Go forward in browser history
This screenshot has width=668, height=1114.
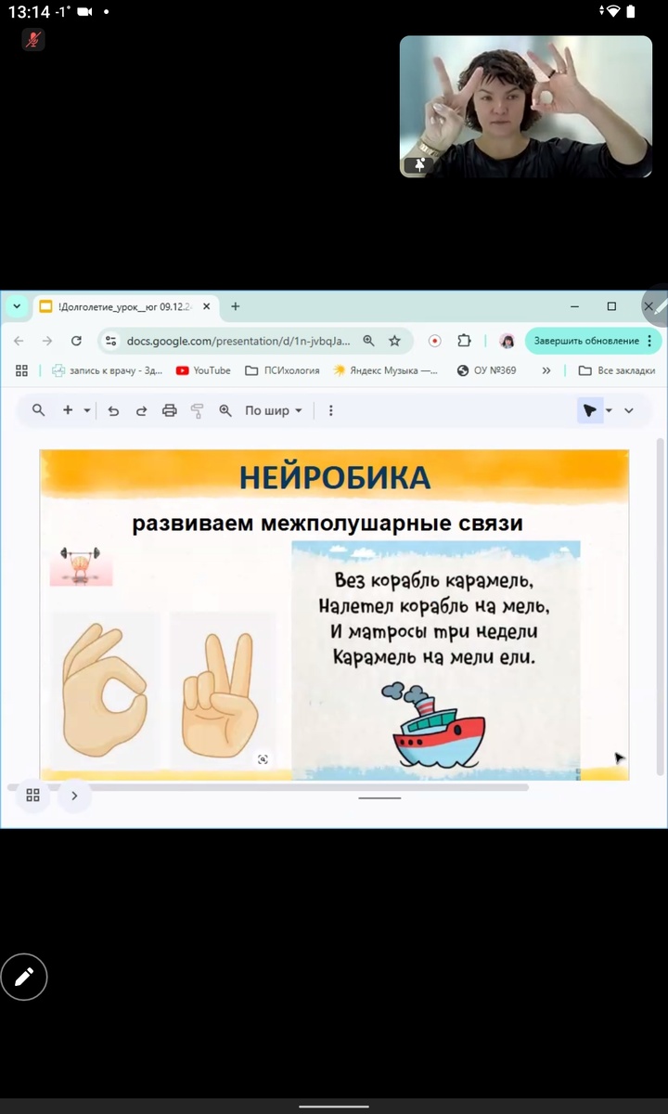[47, 341]
